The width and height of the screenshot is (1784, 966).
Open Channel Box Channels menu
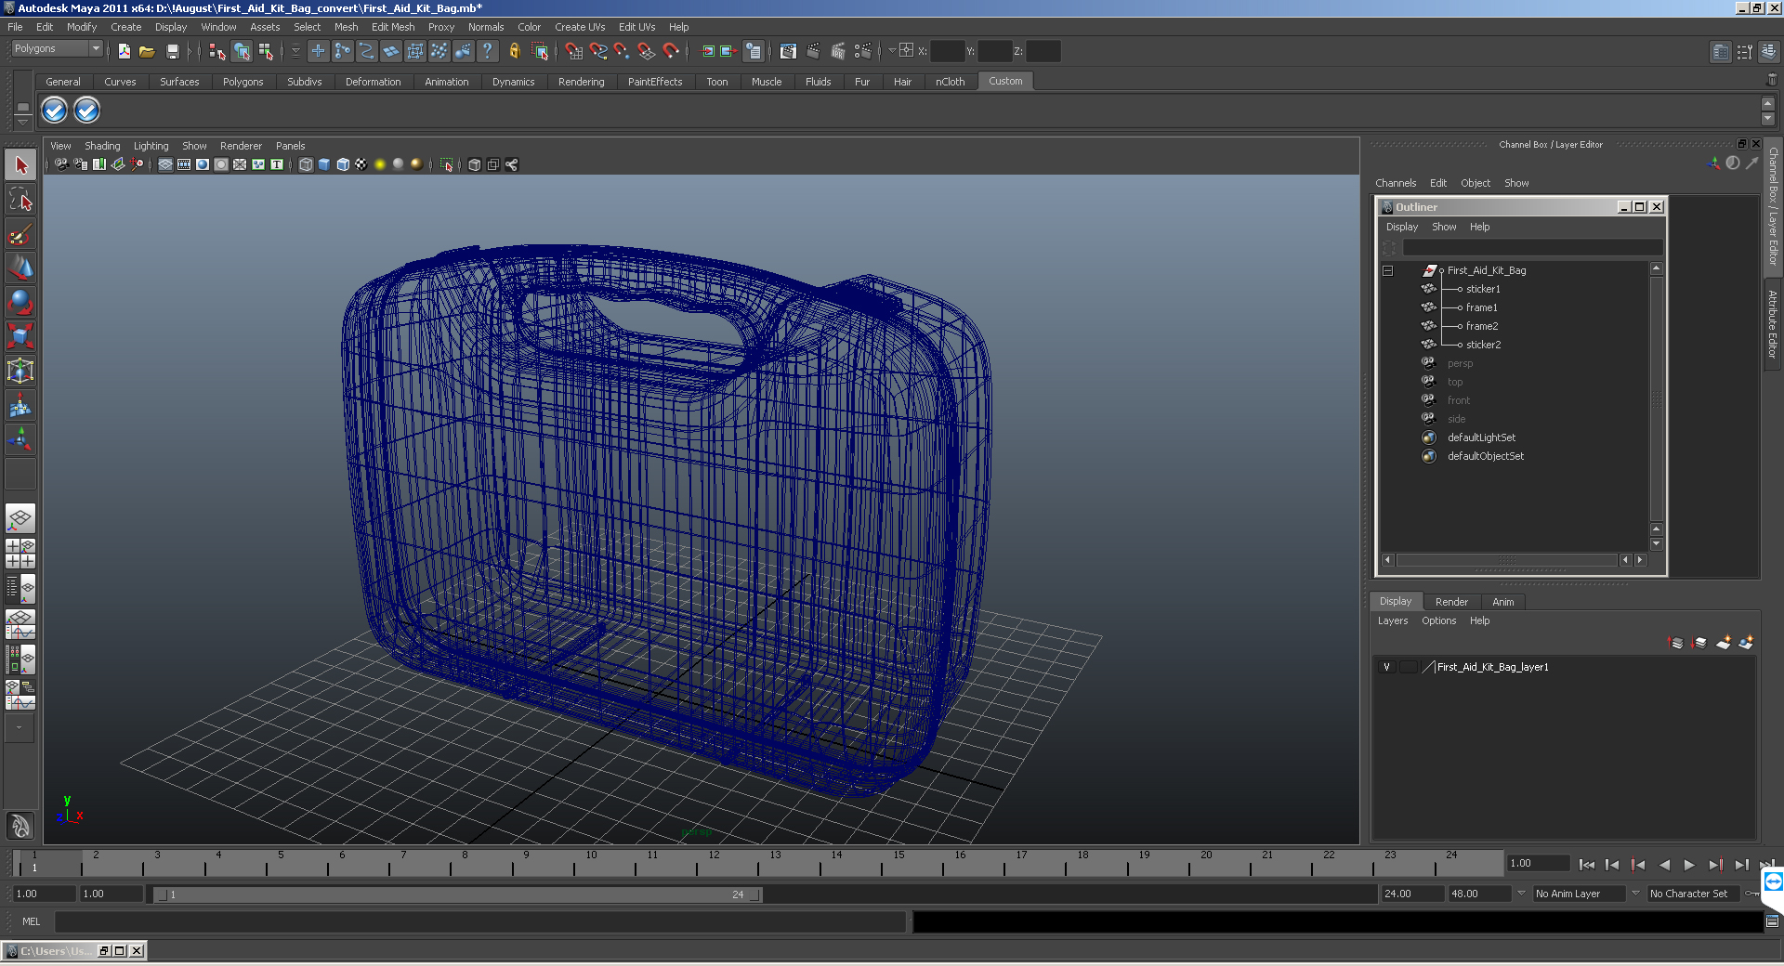coord(1395,183)
